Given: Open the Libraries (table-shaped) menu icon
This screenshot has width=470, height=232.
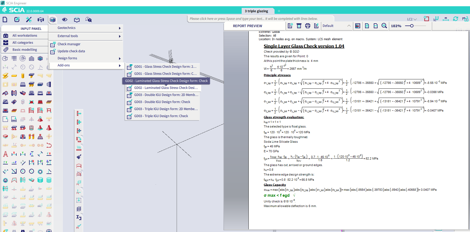Looking at the screenshot, I should point(41,20).
